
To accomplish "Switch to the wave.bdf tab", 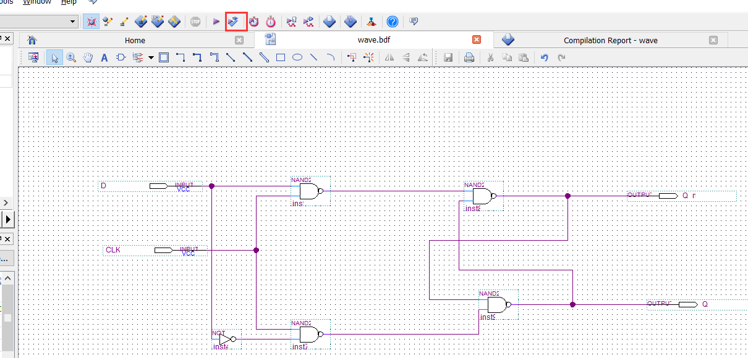I will pos(374,40).
